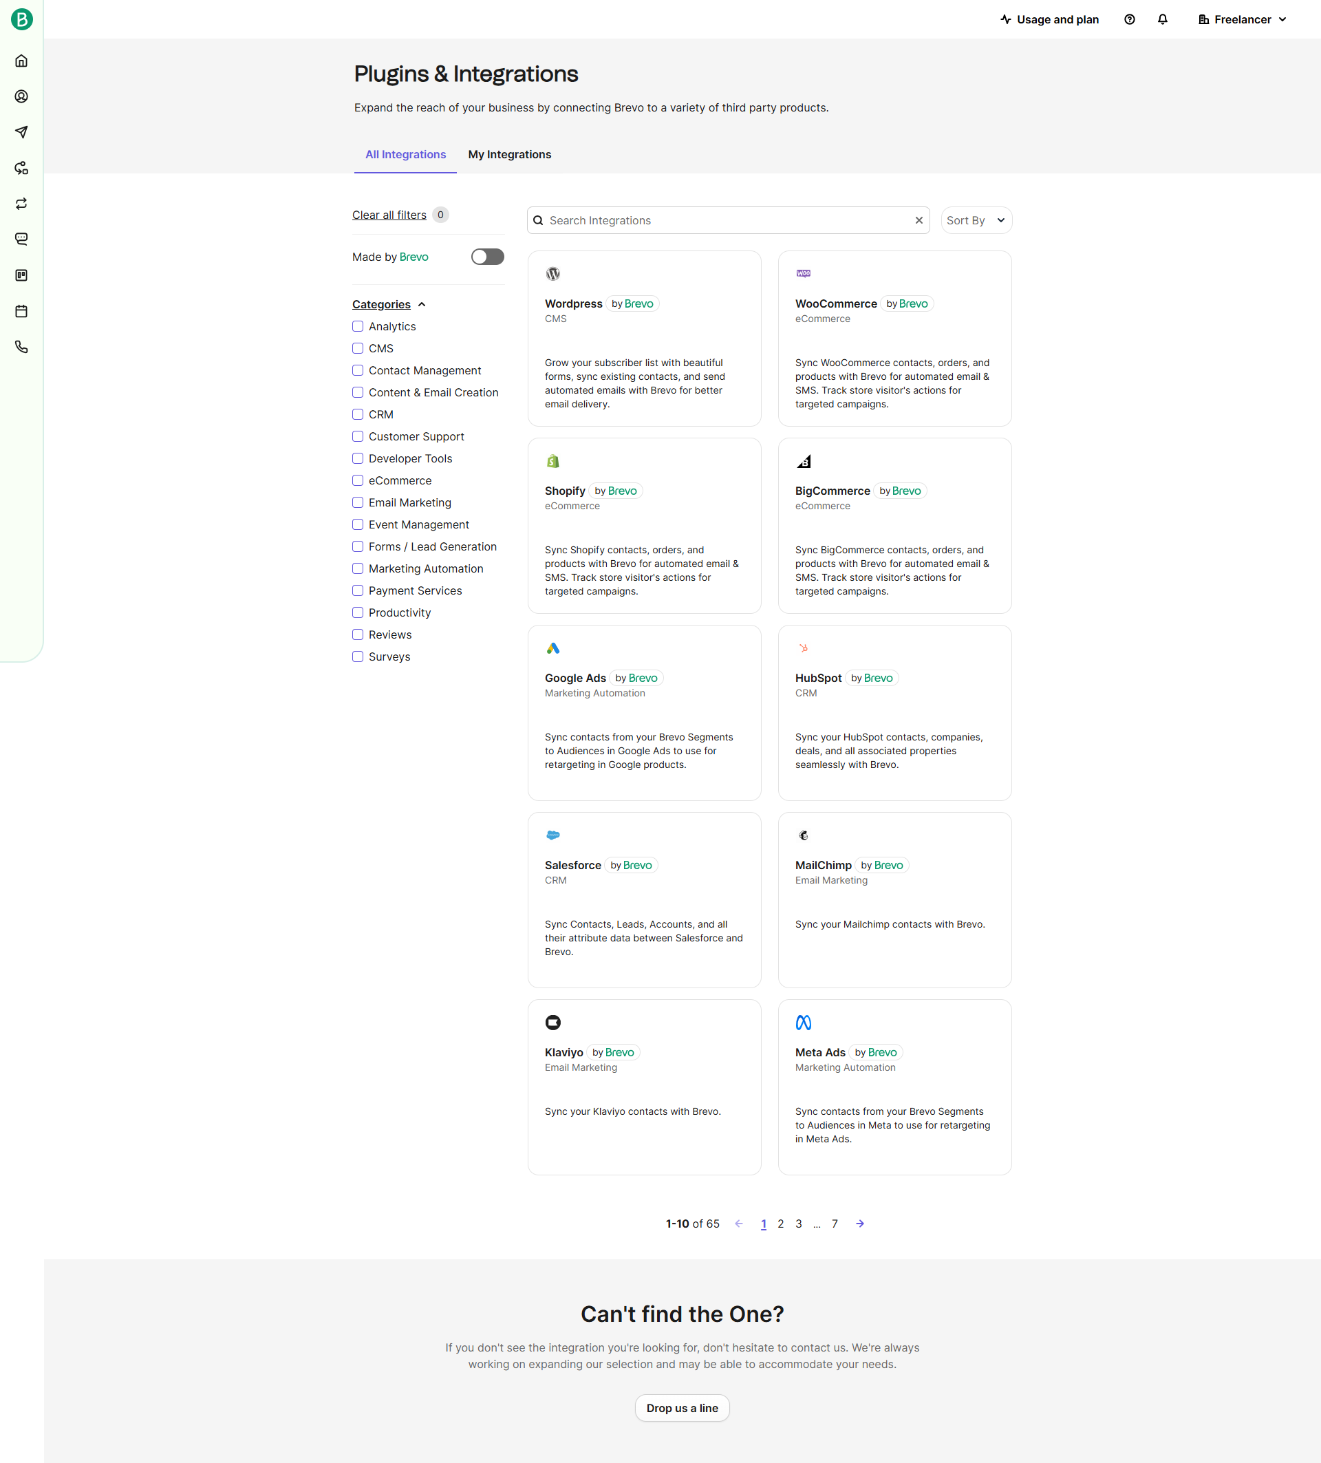This screenshot has height=1463, width=1321.
Task: Check the Surveys category
Action: point(358,656)
